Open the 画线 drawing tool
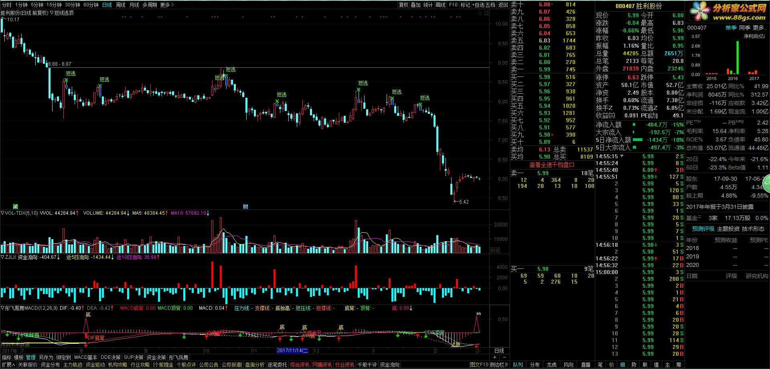 441,5
